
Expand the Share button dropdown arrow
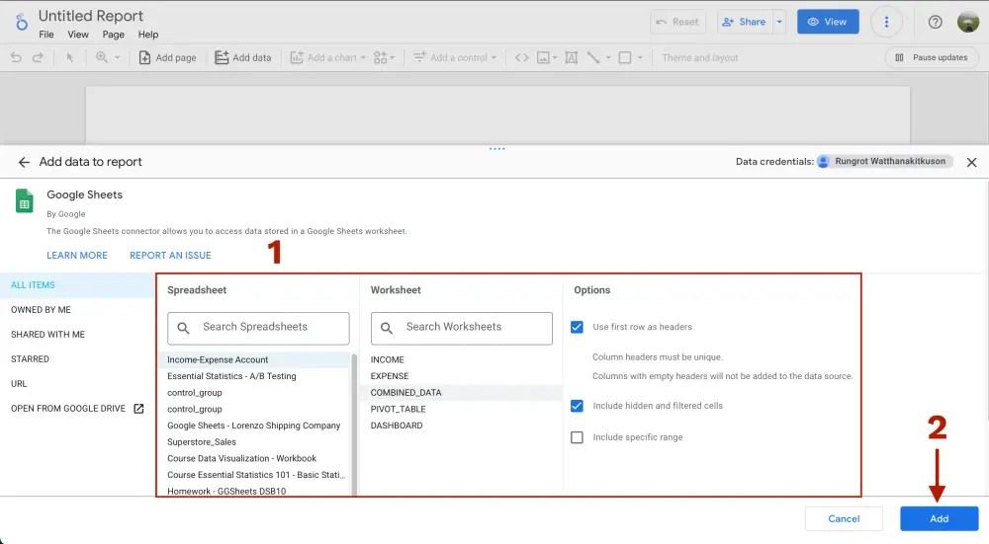(x=779, y=22)
